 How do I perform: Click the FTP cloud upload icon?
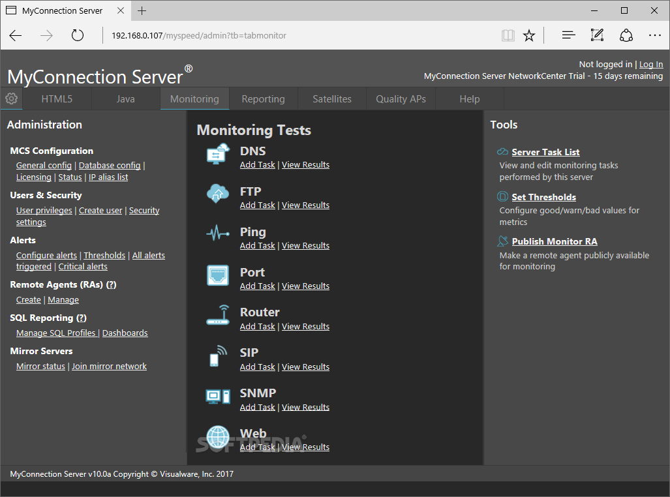pyautogui.click(x=218, y=194)
